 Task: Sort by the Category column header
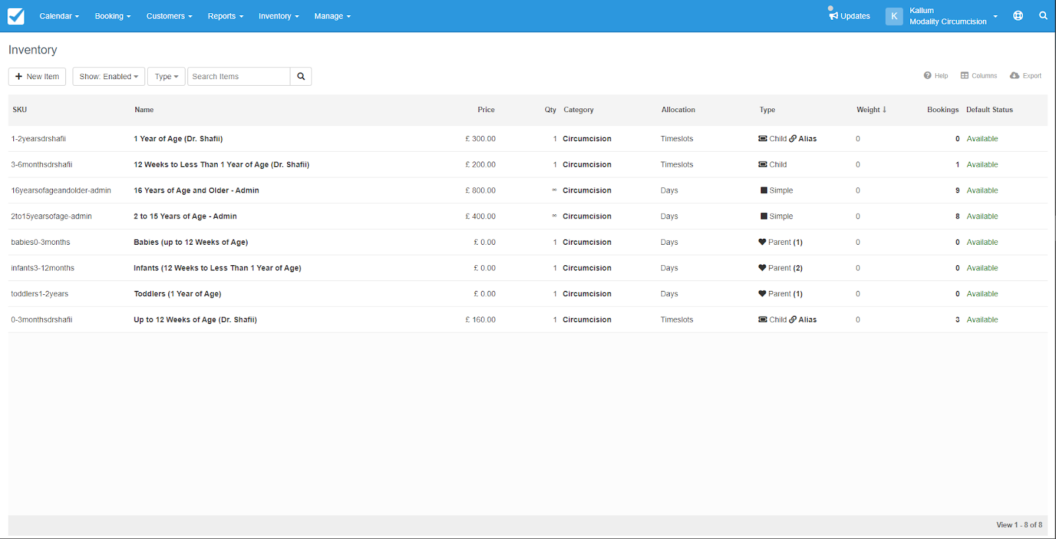pos(579,110)
